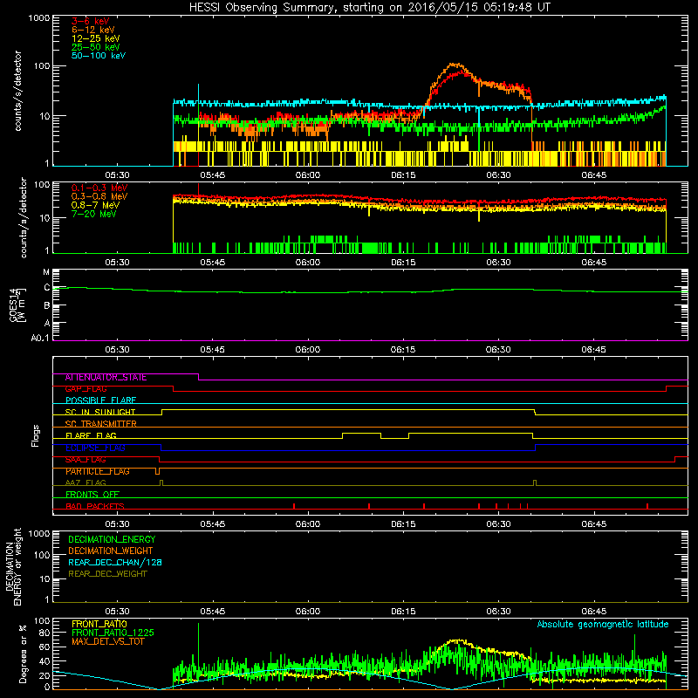This screenshot has width=698, height=698.
Task: Click the 06:30 tick label under Flags panel
Action: (x=498, y=524)
